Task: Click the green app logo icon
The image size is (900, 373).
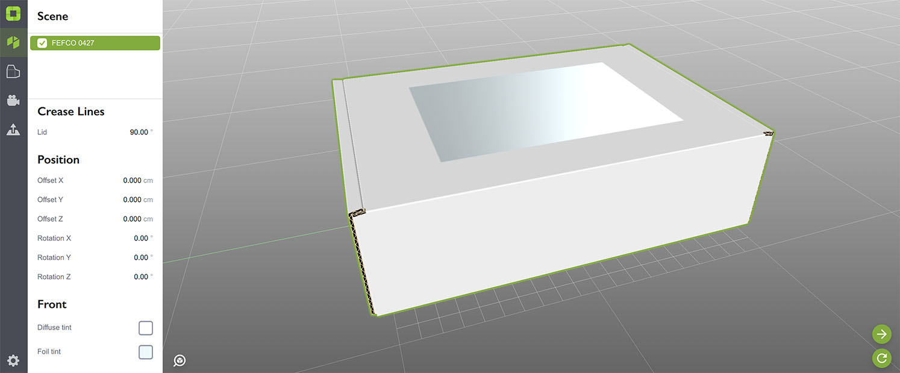Action: click(x=13, y=13)
